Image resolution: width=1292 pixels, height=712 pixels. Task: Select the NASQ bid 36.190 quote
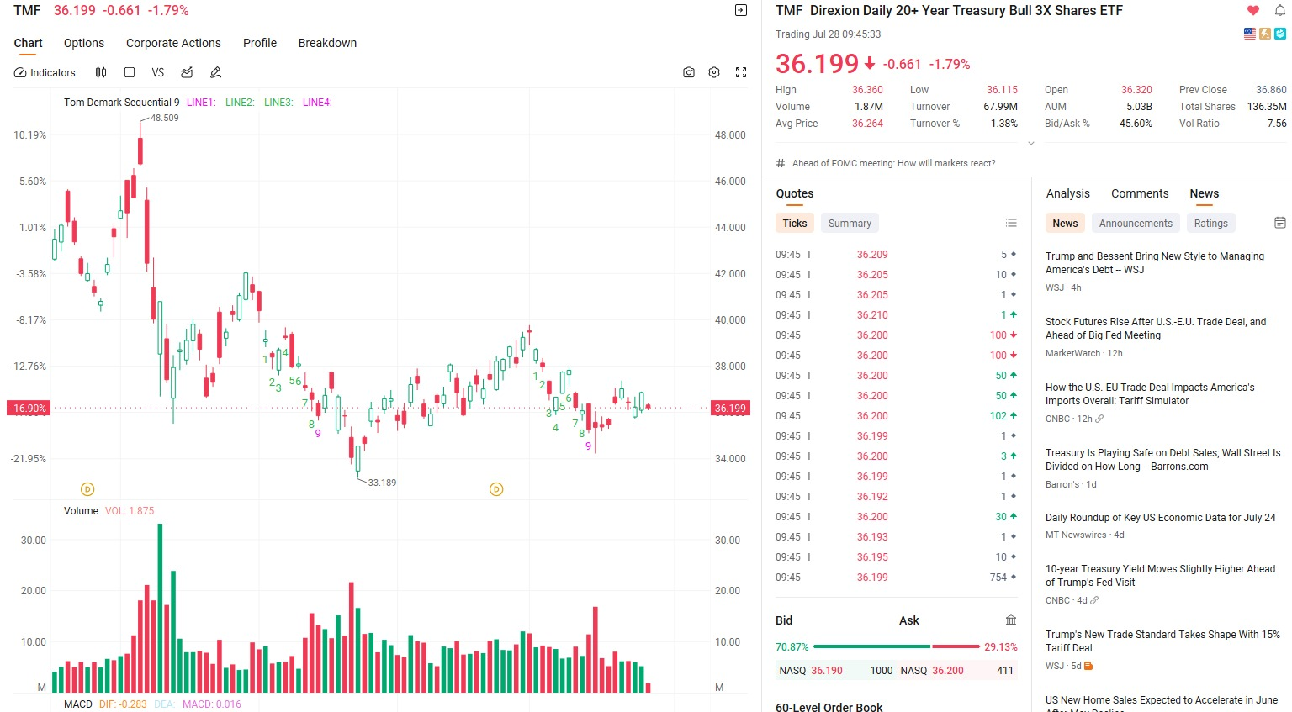click(835, 671)
